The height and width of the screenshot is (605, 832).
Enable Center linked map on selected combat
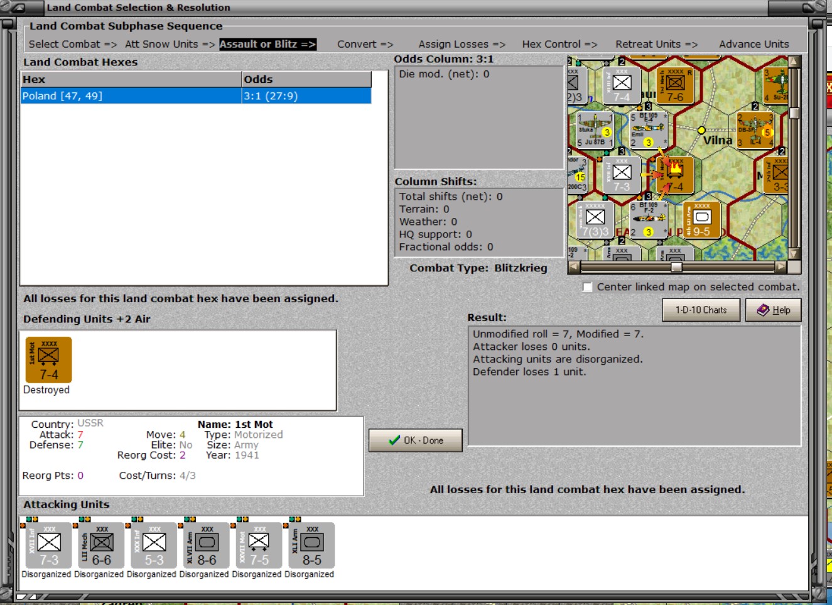click(587, 287)
